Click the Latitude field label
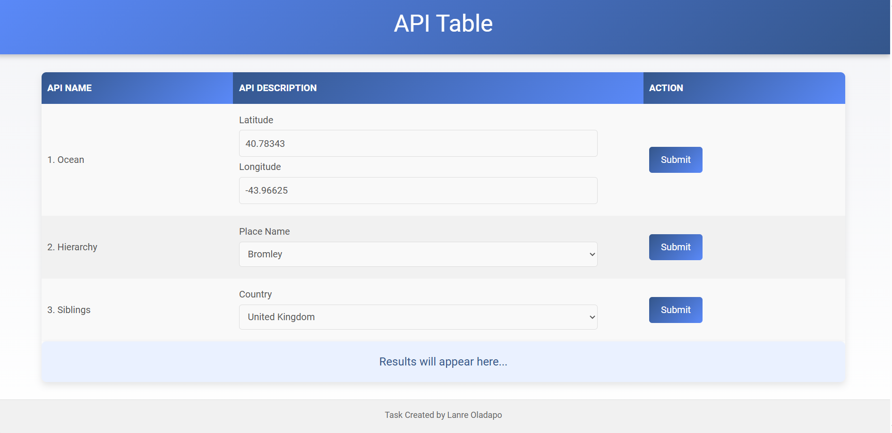This screenshot has width=892, height=433. pos(256,120)
